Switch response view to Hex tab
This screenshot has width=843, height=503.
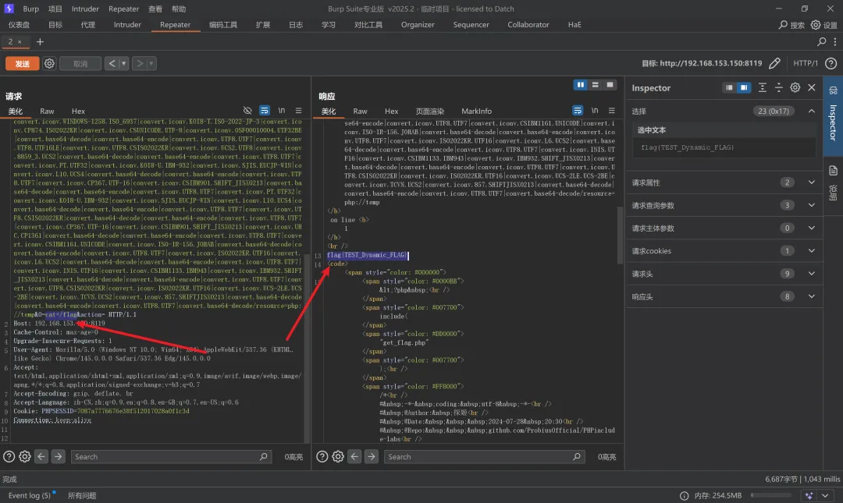point(391,112)
